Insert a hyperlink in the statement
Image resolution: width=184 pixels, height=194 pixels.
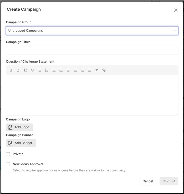[x=104, y=70]
